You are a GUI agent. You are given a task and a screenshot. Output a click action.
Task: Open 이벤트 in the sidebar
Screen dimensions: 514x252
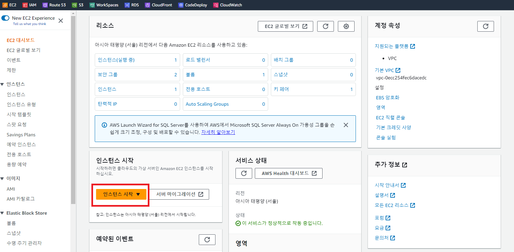click(14, 60)
